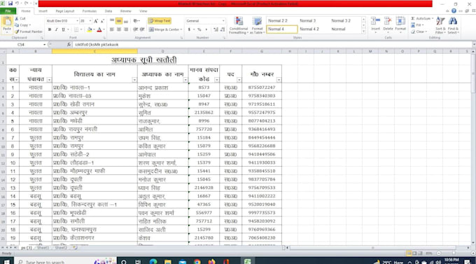476x264 pixels.
Task: Click Decrease Indent icon
Action: (x=136, y=29)
